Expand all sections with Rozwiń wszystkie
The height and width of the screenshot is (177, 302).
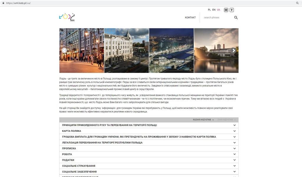[x=203, y=120]
